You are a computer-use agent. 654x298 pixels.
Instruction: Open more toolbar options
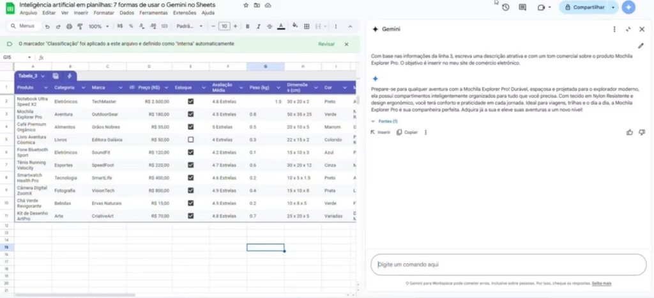pyautogui.click(x=336, y=26)
